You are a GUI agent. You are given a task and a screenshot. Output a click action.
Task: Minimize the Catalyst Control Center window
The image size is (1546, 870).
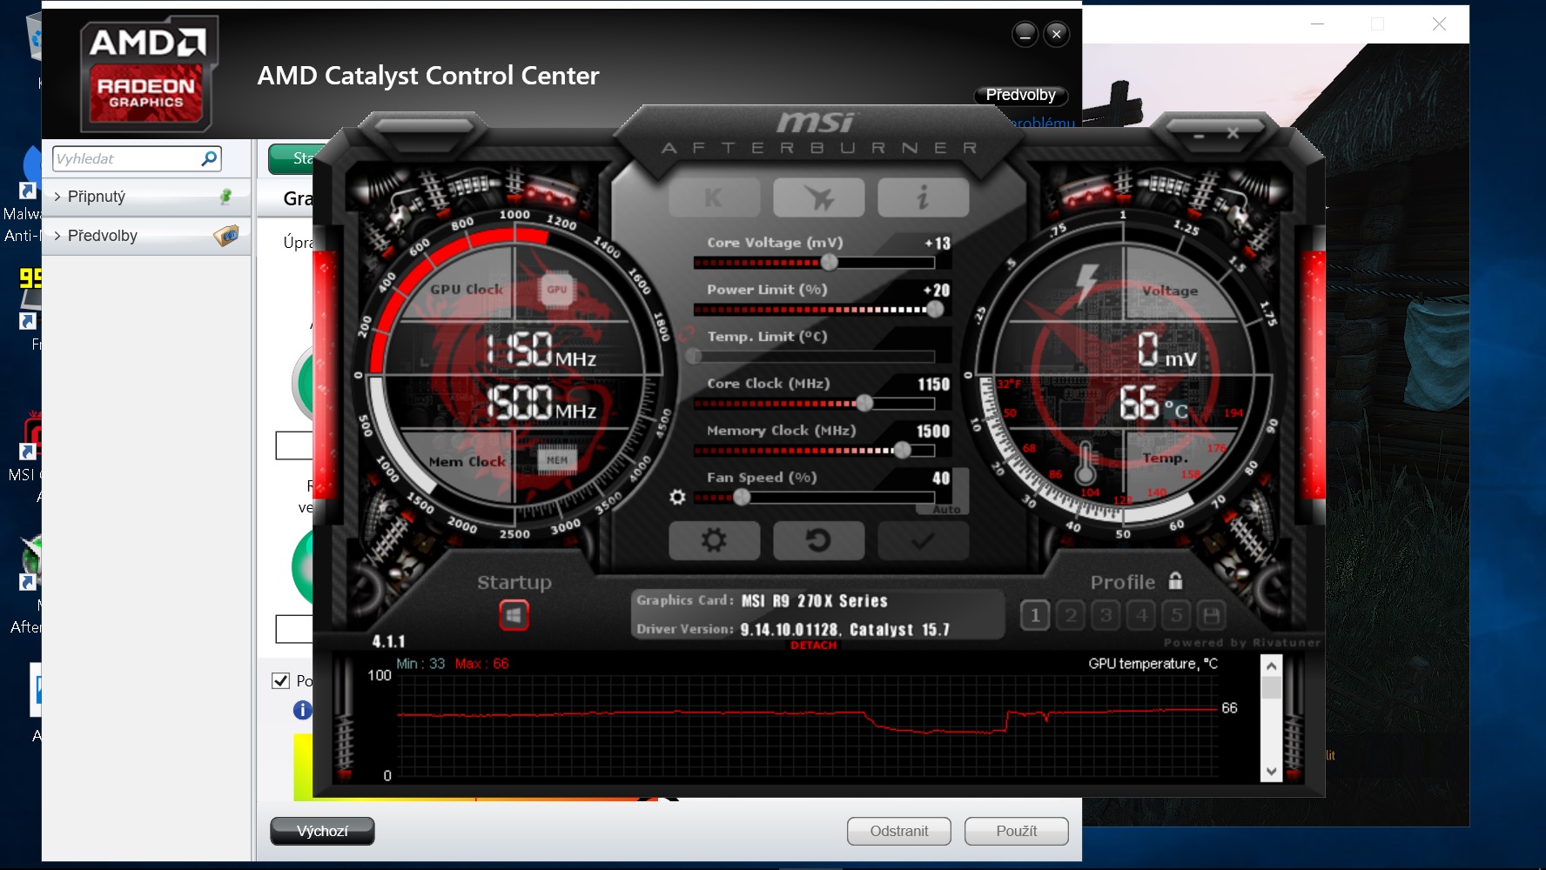tap(1025, 34)
